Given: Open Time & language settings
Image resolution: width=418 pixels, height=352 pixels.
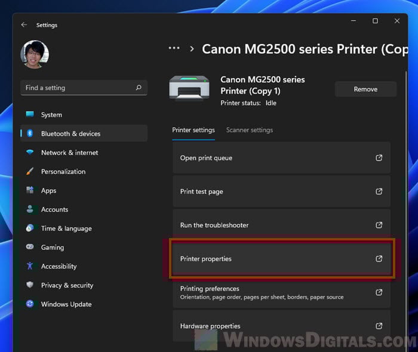Looking at the screenshot, I should [84, 229].
